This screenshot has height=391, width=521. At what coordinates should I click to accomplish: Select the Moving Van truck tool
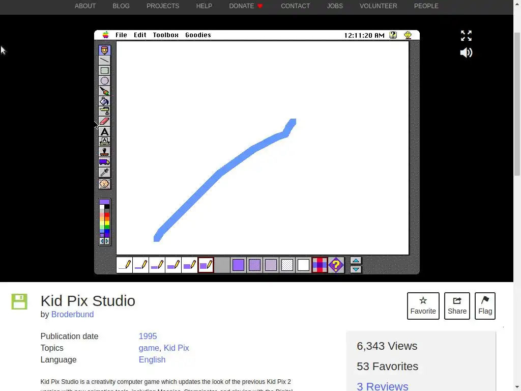pyautogui.click(x=104, y=162)
